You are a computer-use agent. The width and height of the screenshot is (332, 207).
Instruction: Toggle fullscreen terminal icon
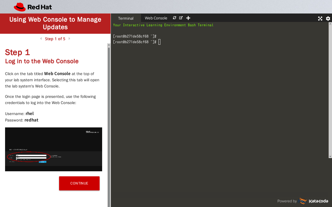(x=320, y=19)
